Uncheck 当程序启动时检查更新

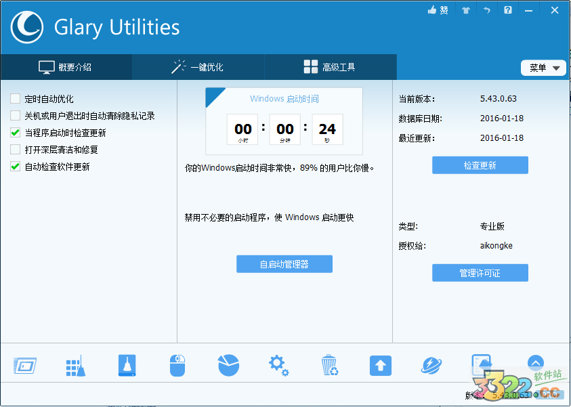click(x=16, y=133)
